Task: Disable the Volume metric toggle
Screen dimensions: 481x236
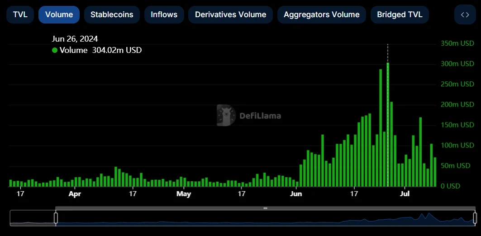Action: (x=59, y=14)
